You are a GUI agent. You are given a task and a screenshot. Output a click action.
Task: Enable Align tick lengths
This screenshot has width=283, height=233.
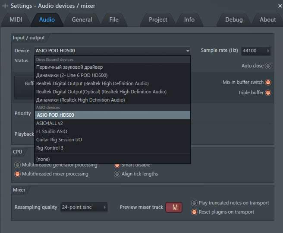117,174
